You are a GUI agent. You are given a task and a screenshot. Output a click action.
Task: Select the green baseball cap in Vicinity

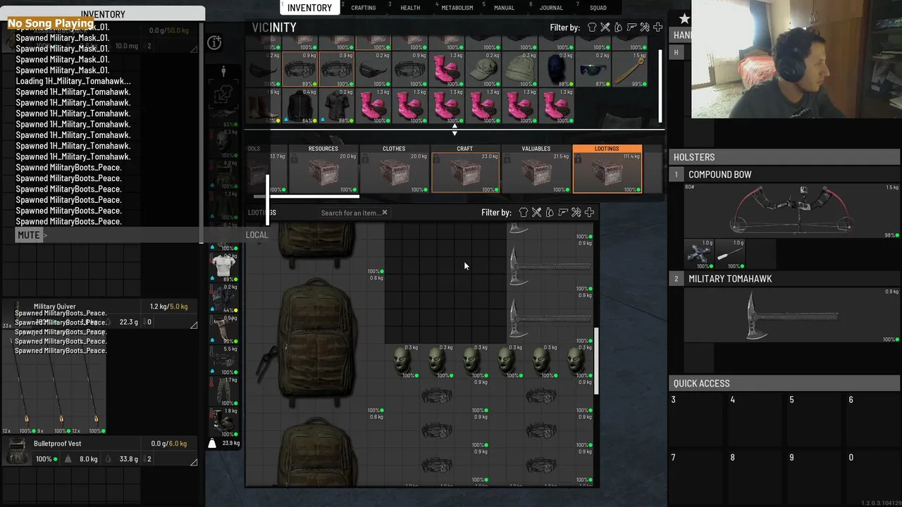point(483,70)
